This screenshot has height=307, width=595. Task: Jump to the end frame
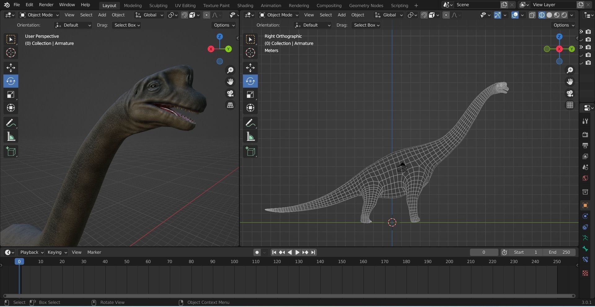(313, 253)
